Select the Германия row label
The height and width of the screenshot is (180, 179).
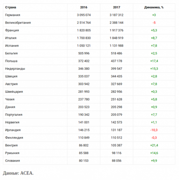(13, 15)
